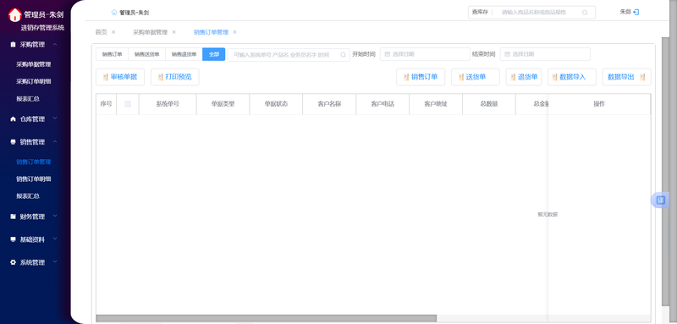Expand the 基础资料 menu chevron

pos(55,239)
